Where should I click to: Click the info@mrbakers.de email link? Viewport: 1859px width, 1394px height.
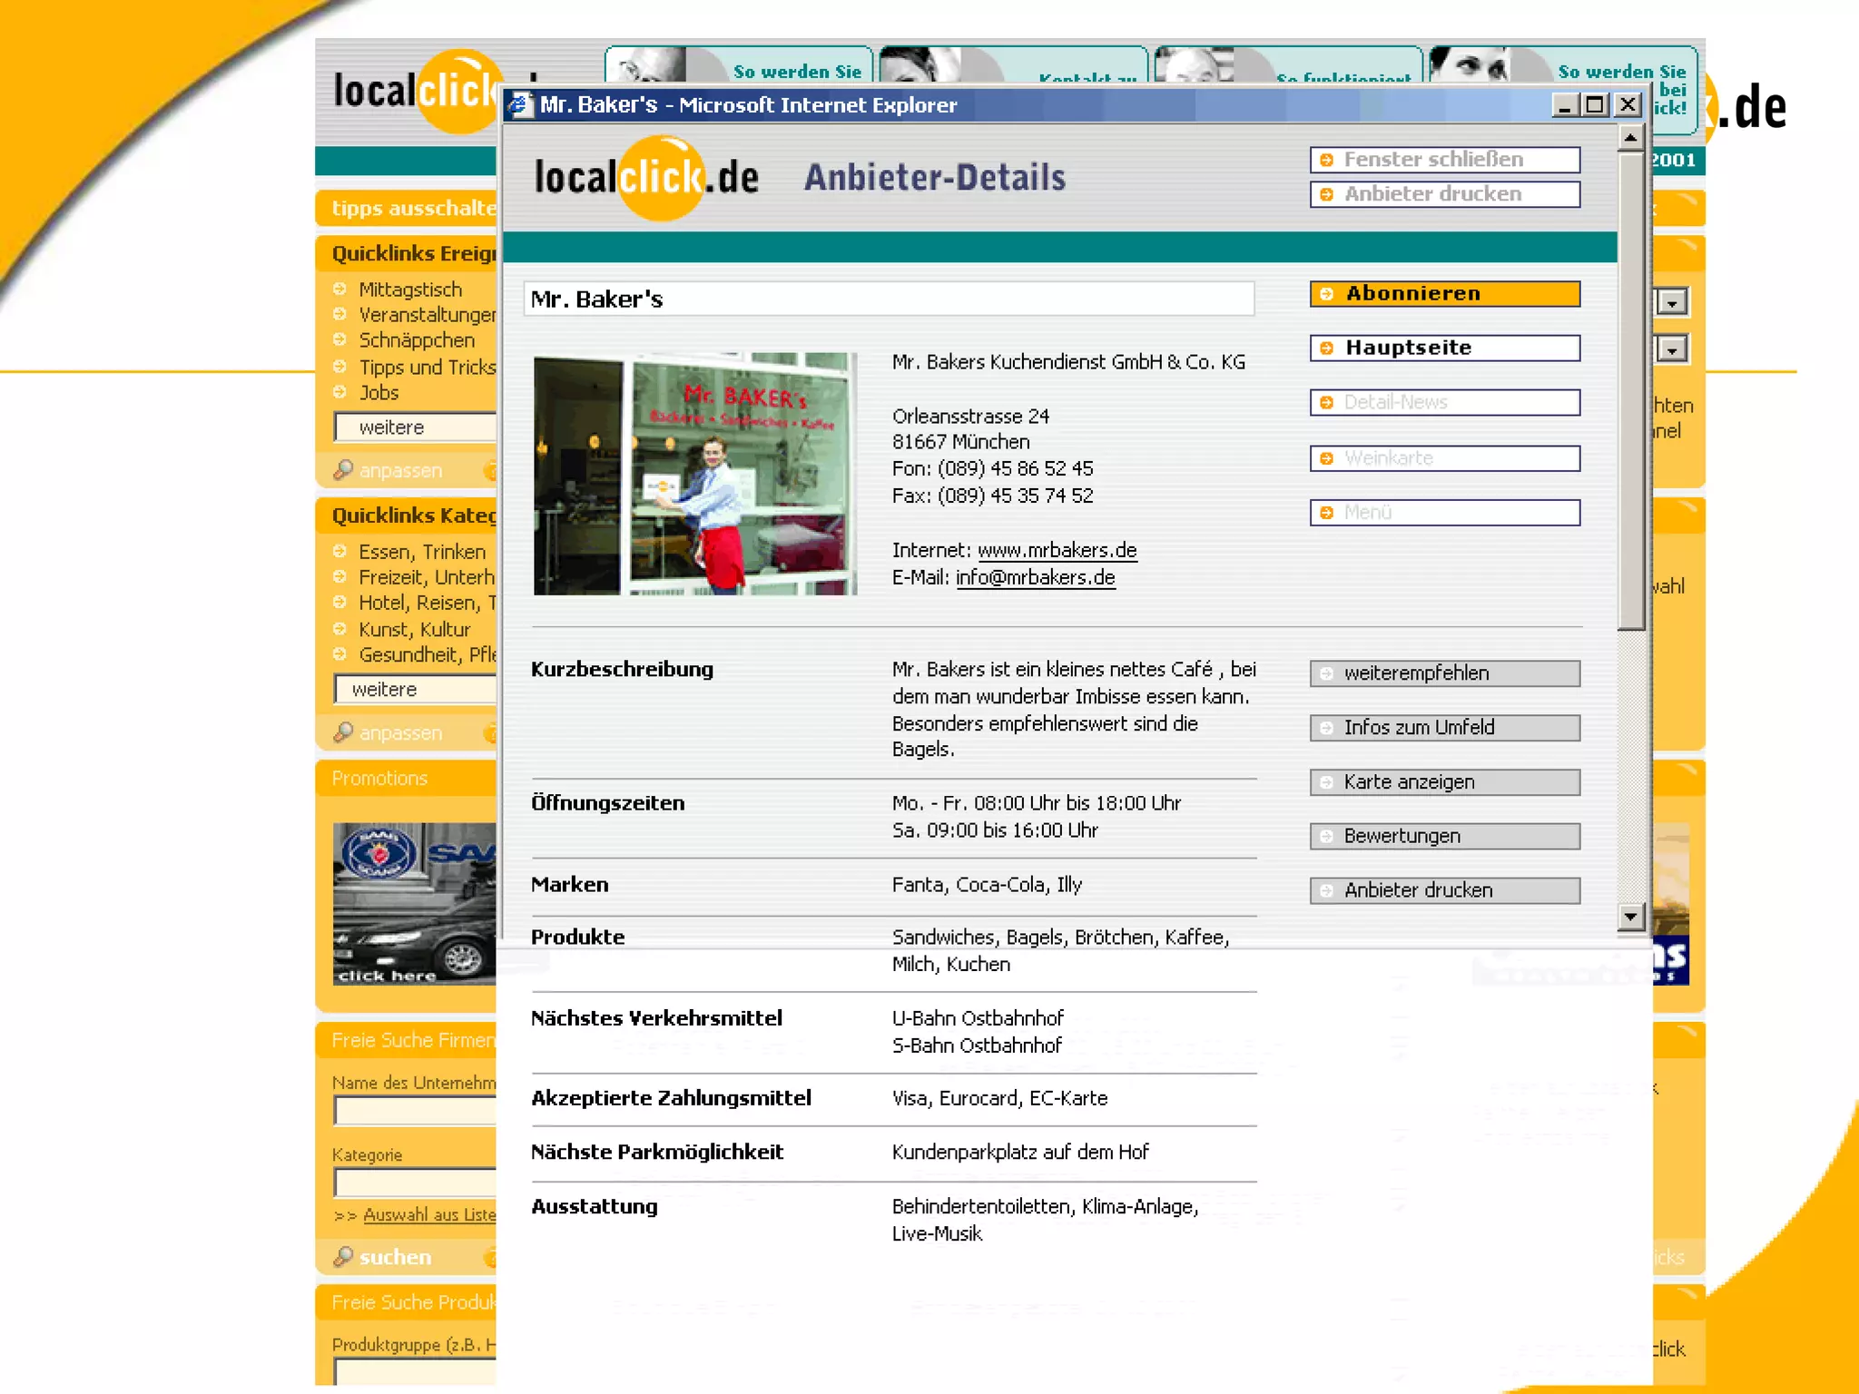click(1035, 578)
